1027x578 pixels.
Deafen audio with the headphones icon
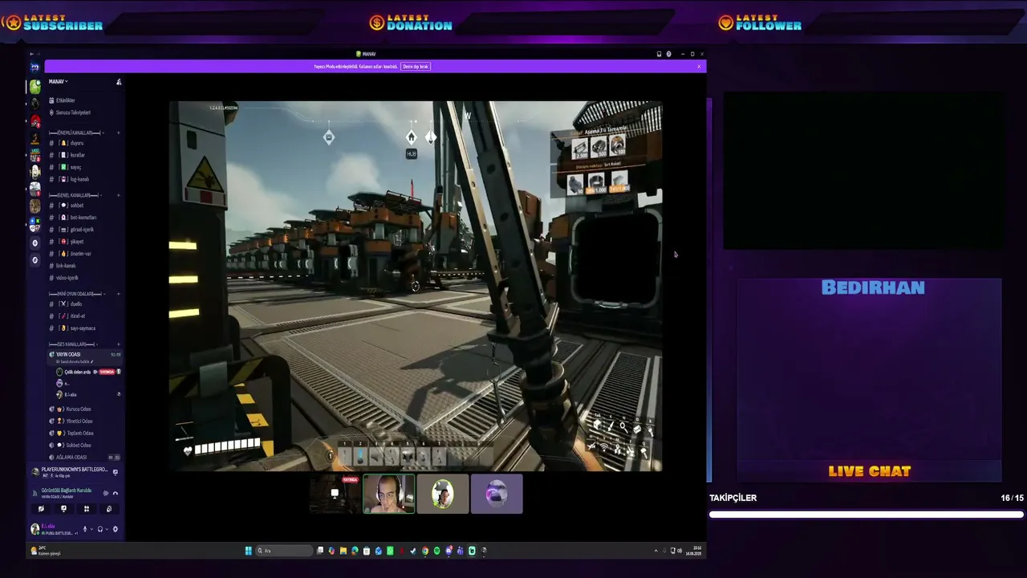point(99,530)
